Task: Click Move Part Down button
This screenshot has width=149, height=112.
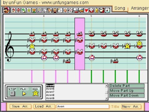Action: pyautogui.click(x=127, y=96)
